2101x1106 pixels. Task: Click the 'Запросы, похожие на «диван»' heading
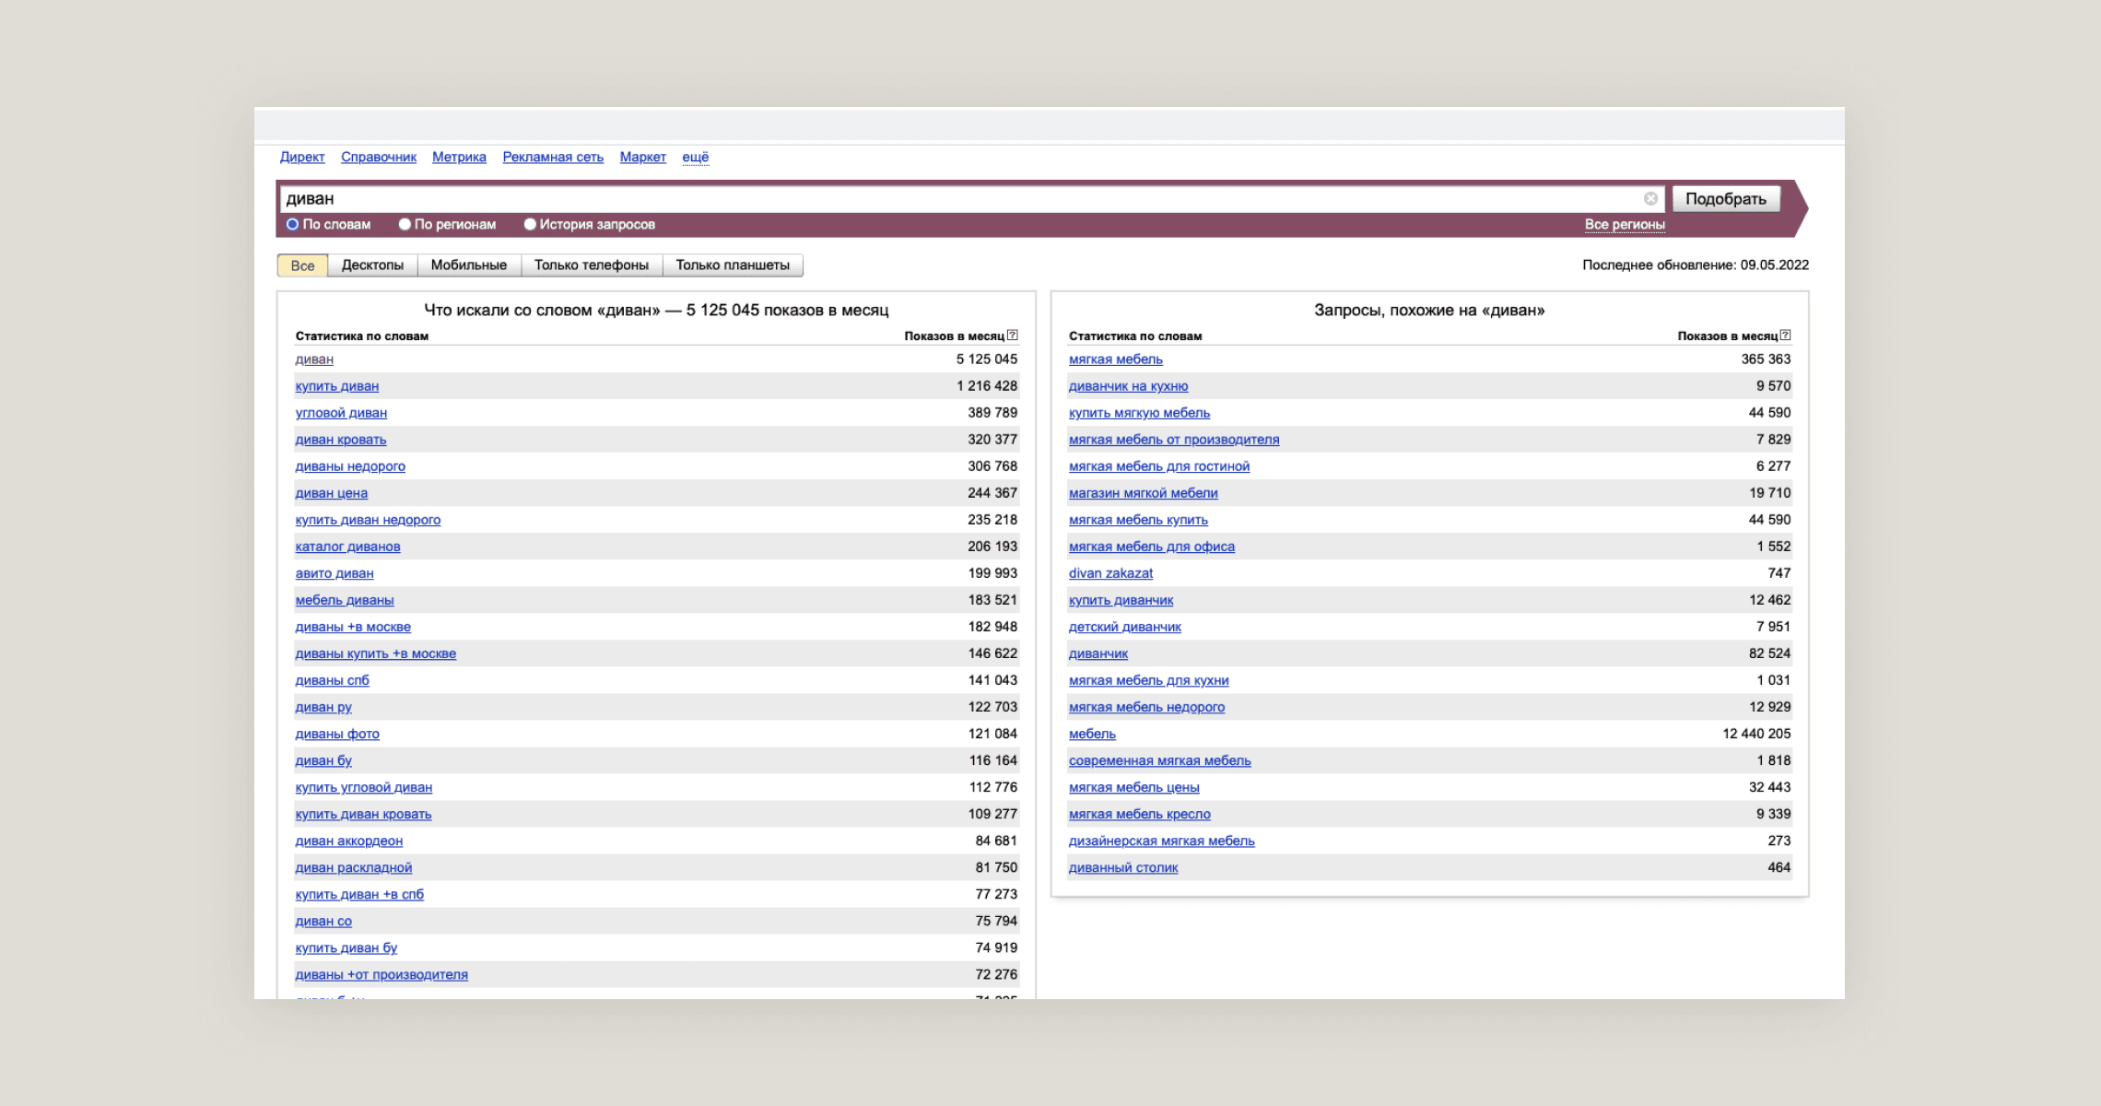(x=1429, y=311)
